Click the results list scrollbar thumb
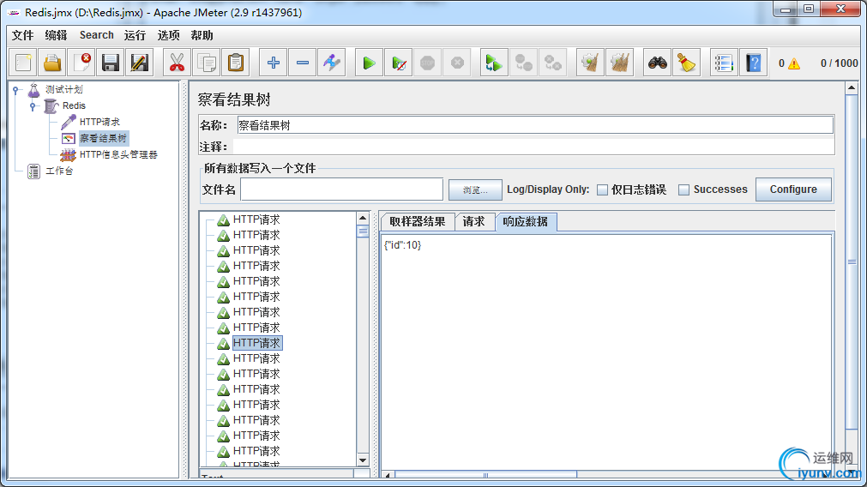This screenshot has width=867, height=487. coord(363,231)
